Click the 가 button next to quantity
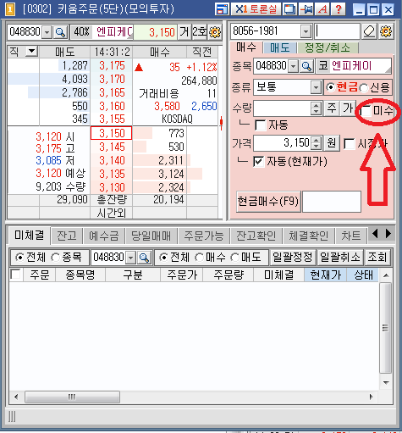The image size is (402, 433). pyautogui.click(x=348, y=108)
